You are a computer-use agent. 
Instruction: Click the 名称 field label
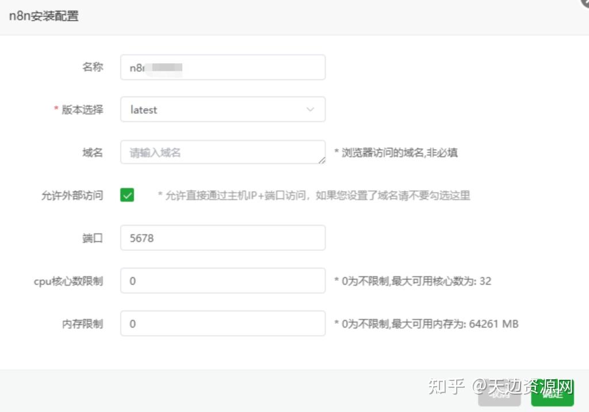click(x=93, y=67)
